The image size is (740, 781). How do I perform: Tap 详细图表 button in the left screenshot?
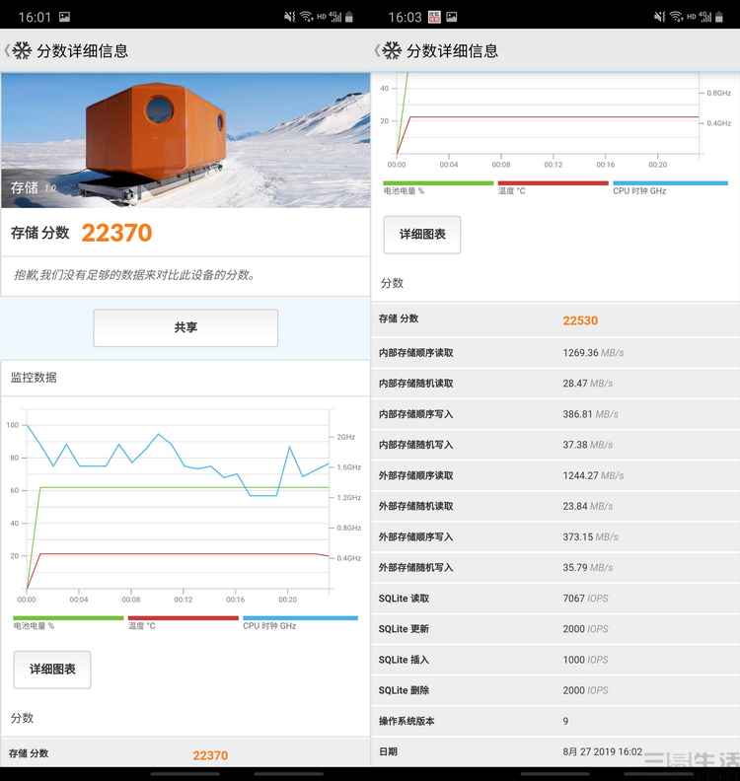click(52, 669)
